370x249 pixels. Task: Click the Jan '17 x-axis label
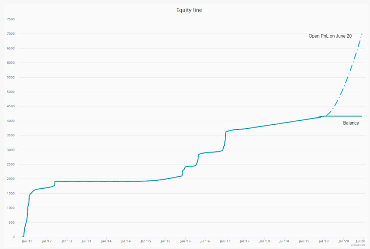click(225, 241)
